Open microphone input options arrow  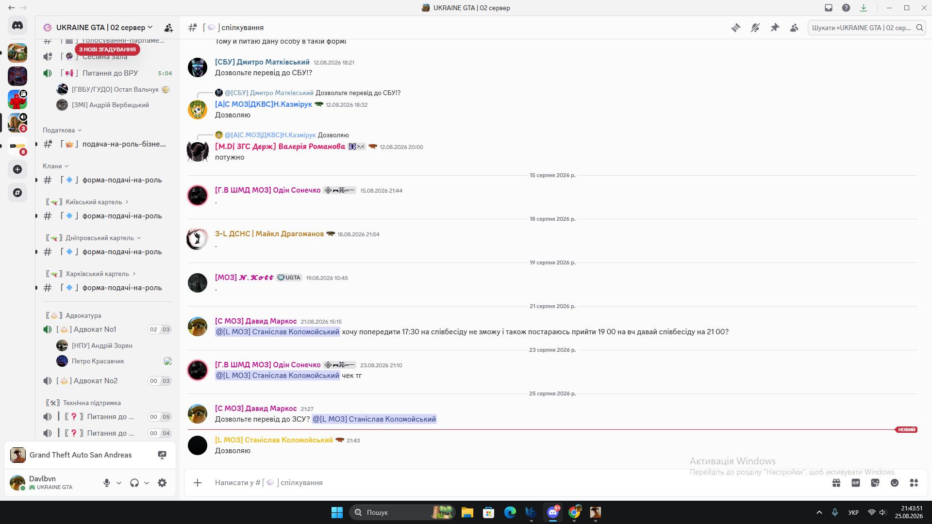coord(119,483)
